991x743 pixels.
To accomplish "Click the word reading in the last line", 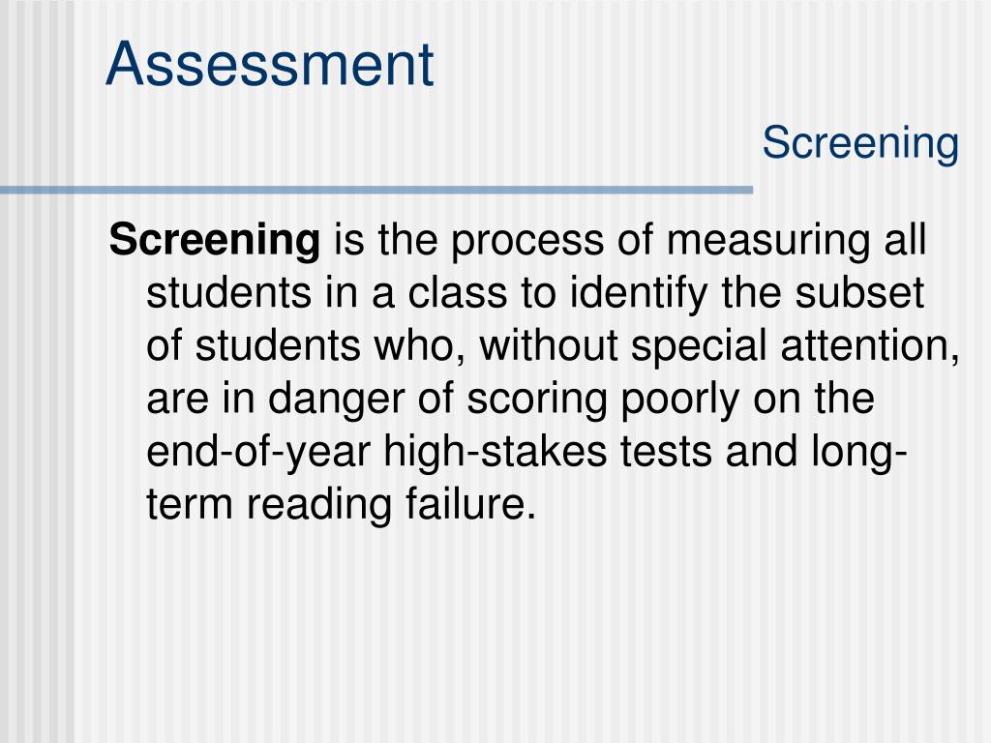I will [319, 505].
